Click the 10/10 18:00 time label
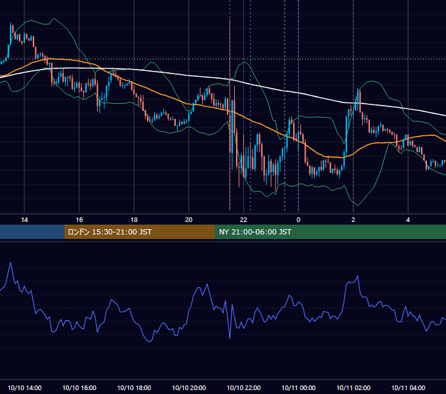 [134, 387]
